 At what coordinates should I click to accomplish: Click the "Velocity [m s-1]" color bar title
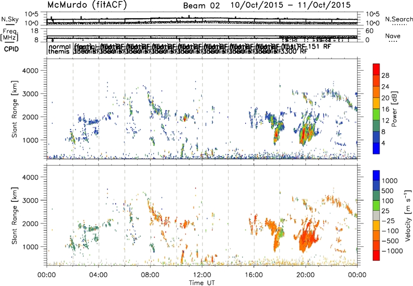[x=408, y=215]
